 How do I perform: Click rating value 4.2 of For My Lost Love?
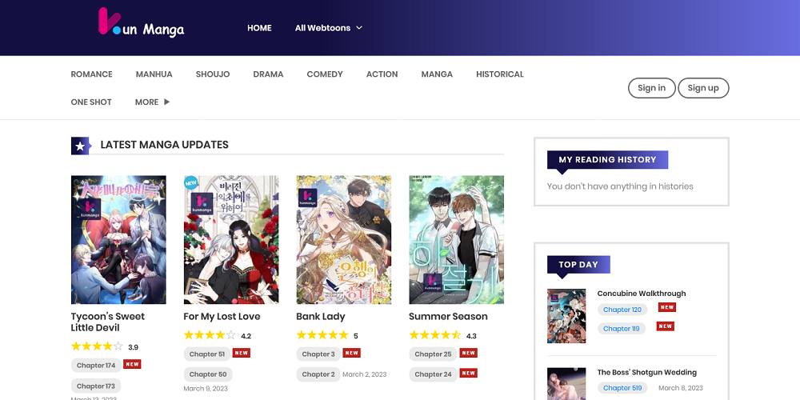(x=246, y=336)
